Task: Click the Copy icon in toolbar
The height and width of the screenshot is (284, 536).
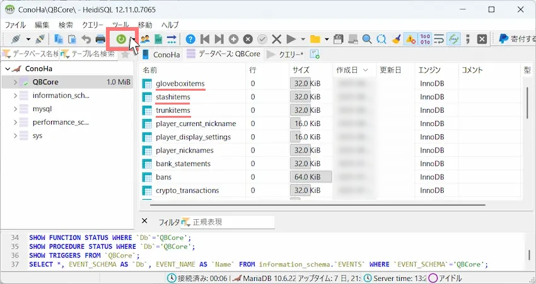Action: point(59,39)
